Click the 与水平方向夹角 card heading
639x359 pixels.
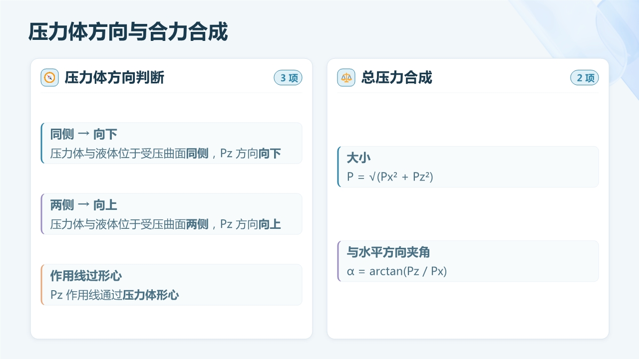tap(388, 252)
